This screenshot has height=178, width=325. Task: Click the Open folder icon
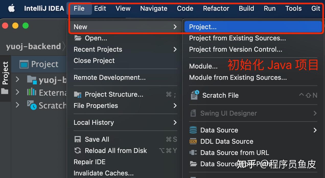(x=78, y=38)
